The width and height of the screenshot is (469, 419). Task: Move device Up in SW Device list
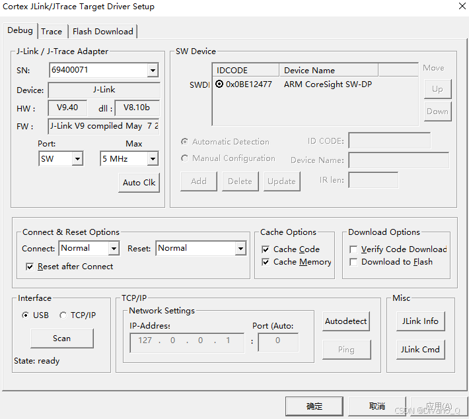tap(437, 89)
